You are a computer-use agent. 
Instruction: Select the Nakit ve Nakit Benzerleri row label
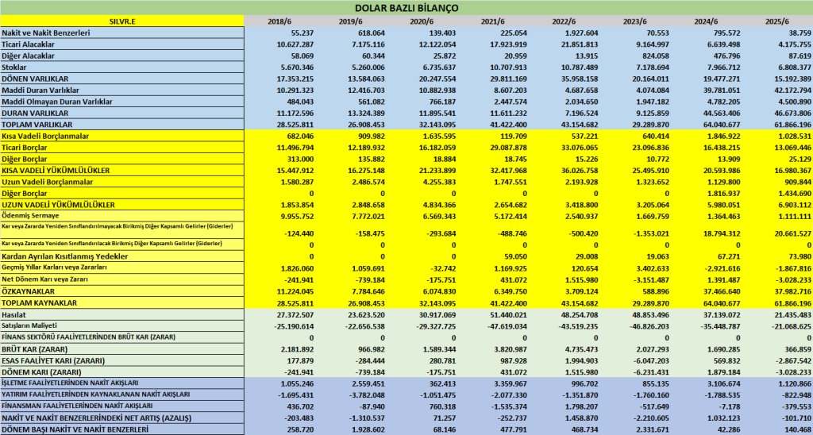(45, 33)
